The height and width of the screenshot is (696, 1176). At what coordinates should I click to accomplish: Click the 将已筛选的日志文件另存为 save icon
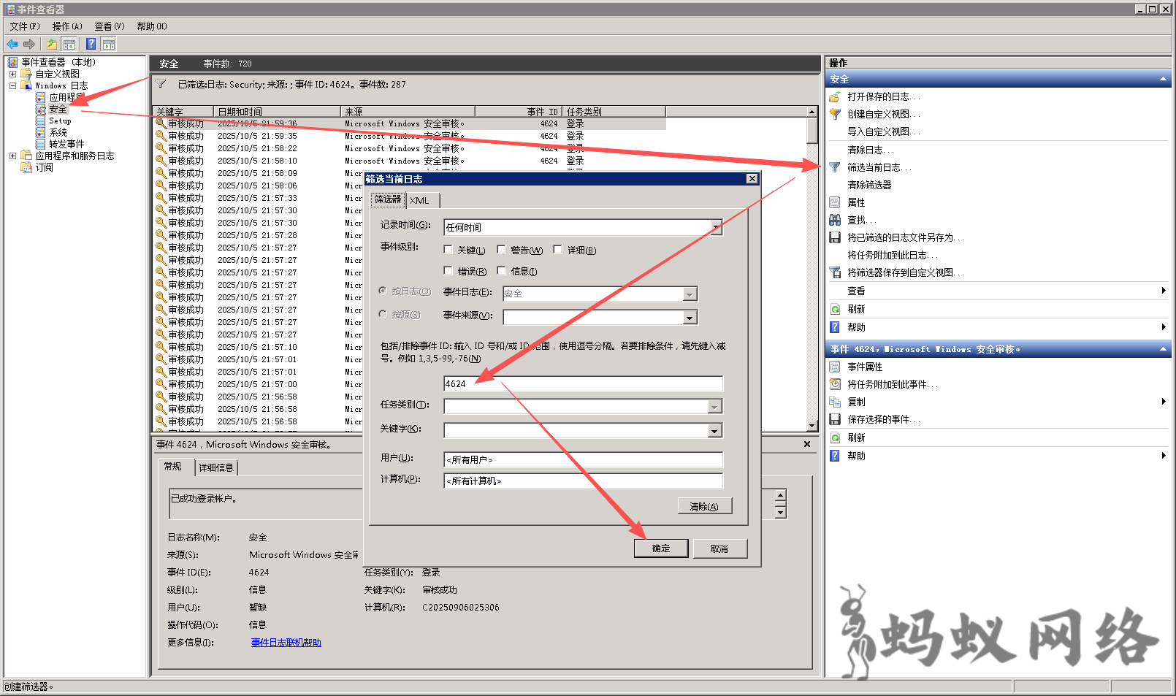click(x=835, y=237)
